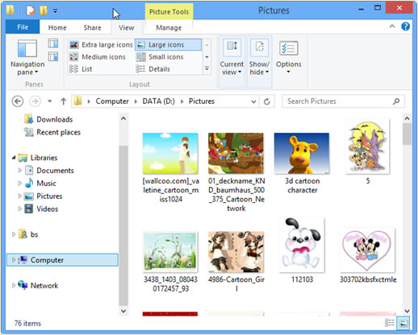Viewport: 418px width, 335px height.
Task: Open address bar history dropdown
Action: click(x=253, y=101)
